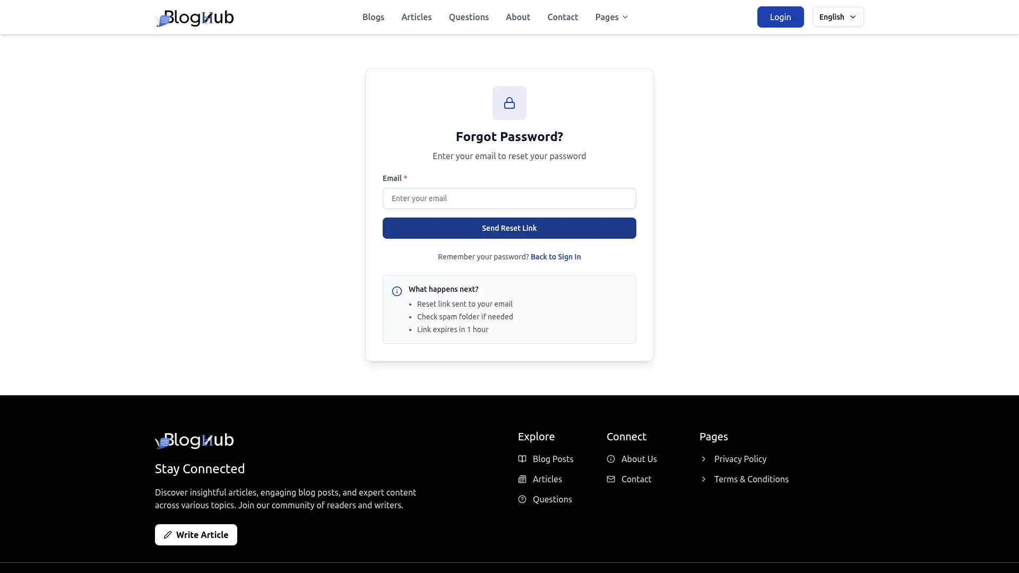Focus the Enter your email input field
Image resolution: width=1019 pixels, height=573 pixels.
509,198
